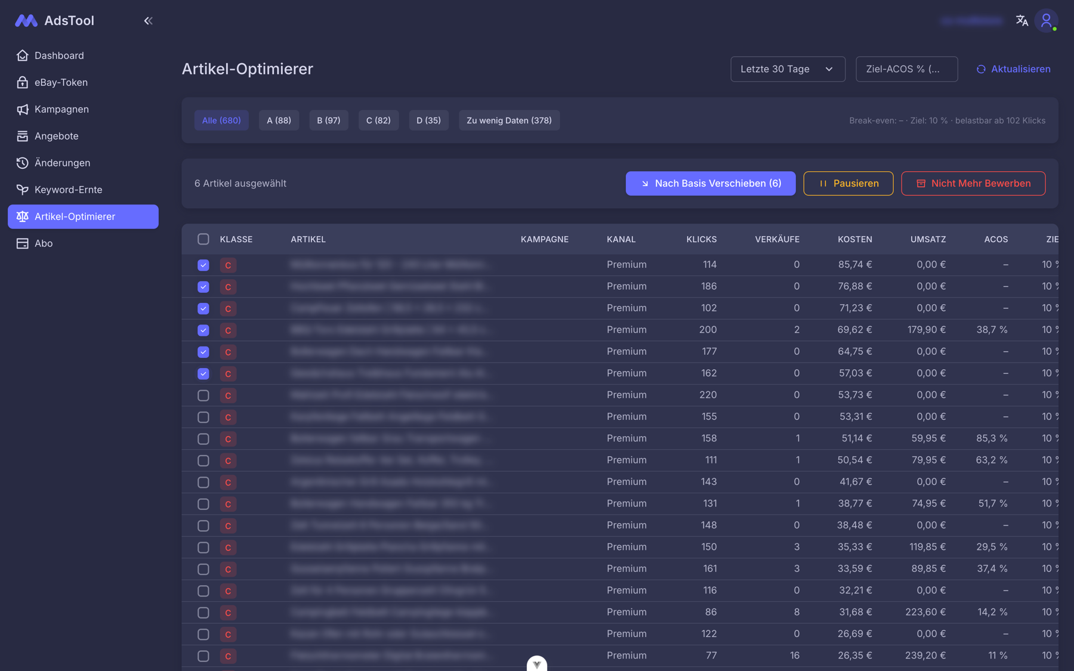The width and height of the screenshot is (1074, 671).
Task: Filter by the Zu wenig Daten tab
Action: [x=509, y=120]
